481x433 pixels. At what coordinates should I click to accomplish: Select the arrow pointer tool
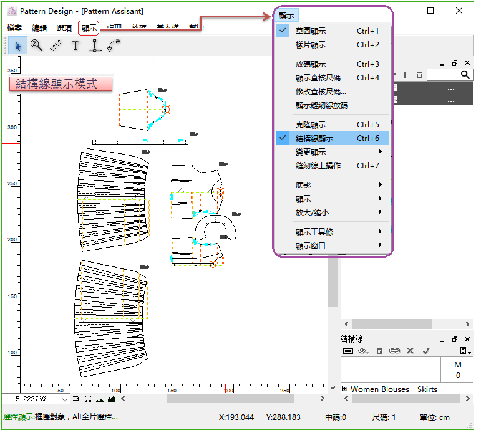pyautogui.click(x=17, y=46)
